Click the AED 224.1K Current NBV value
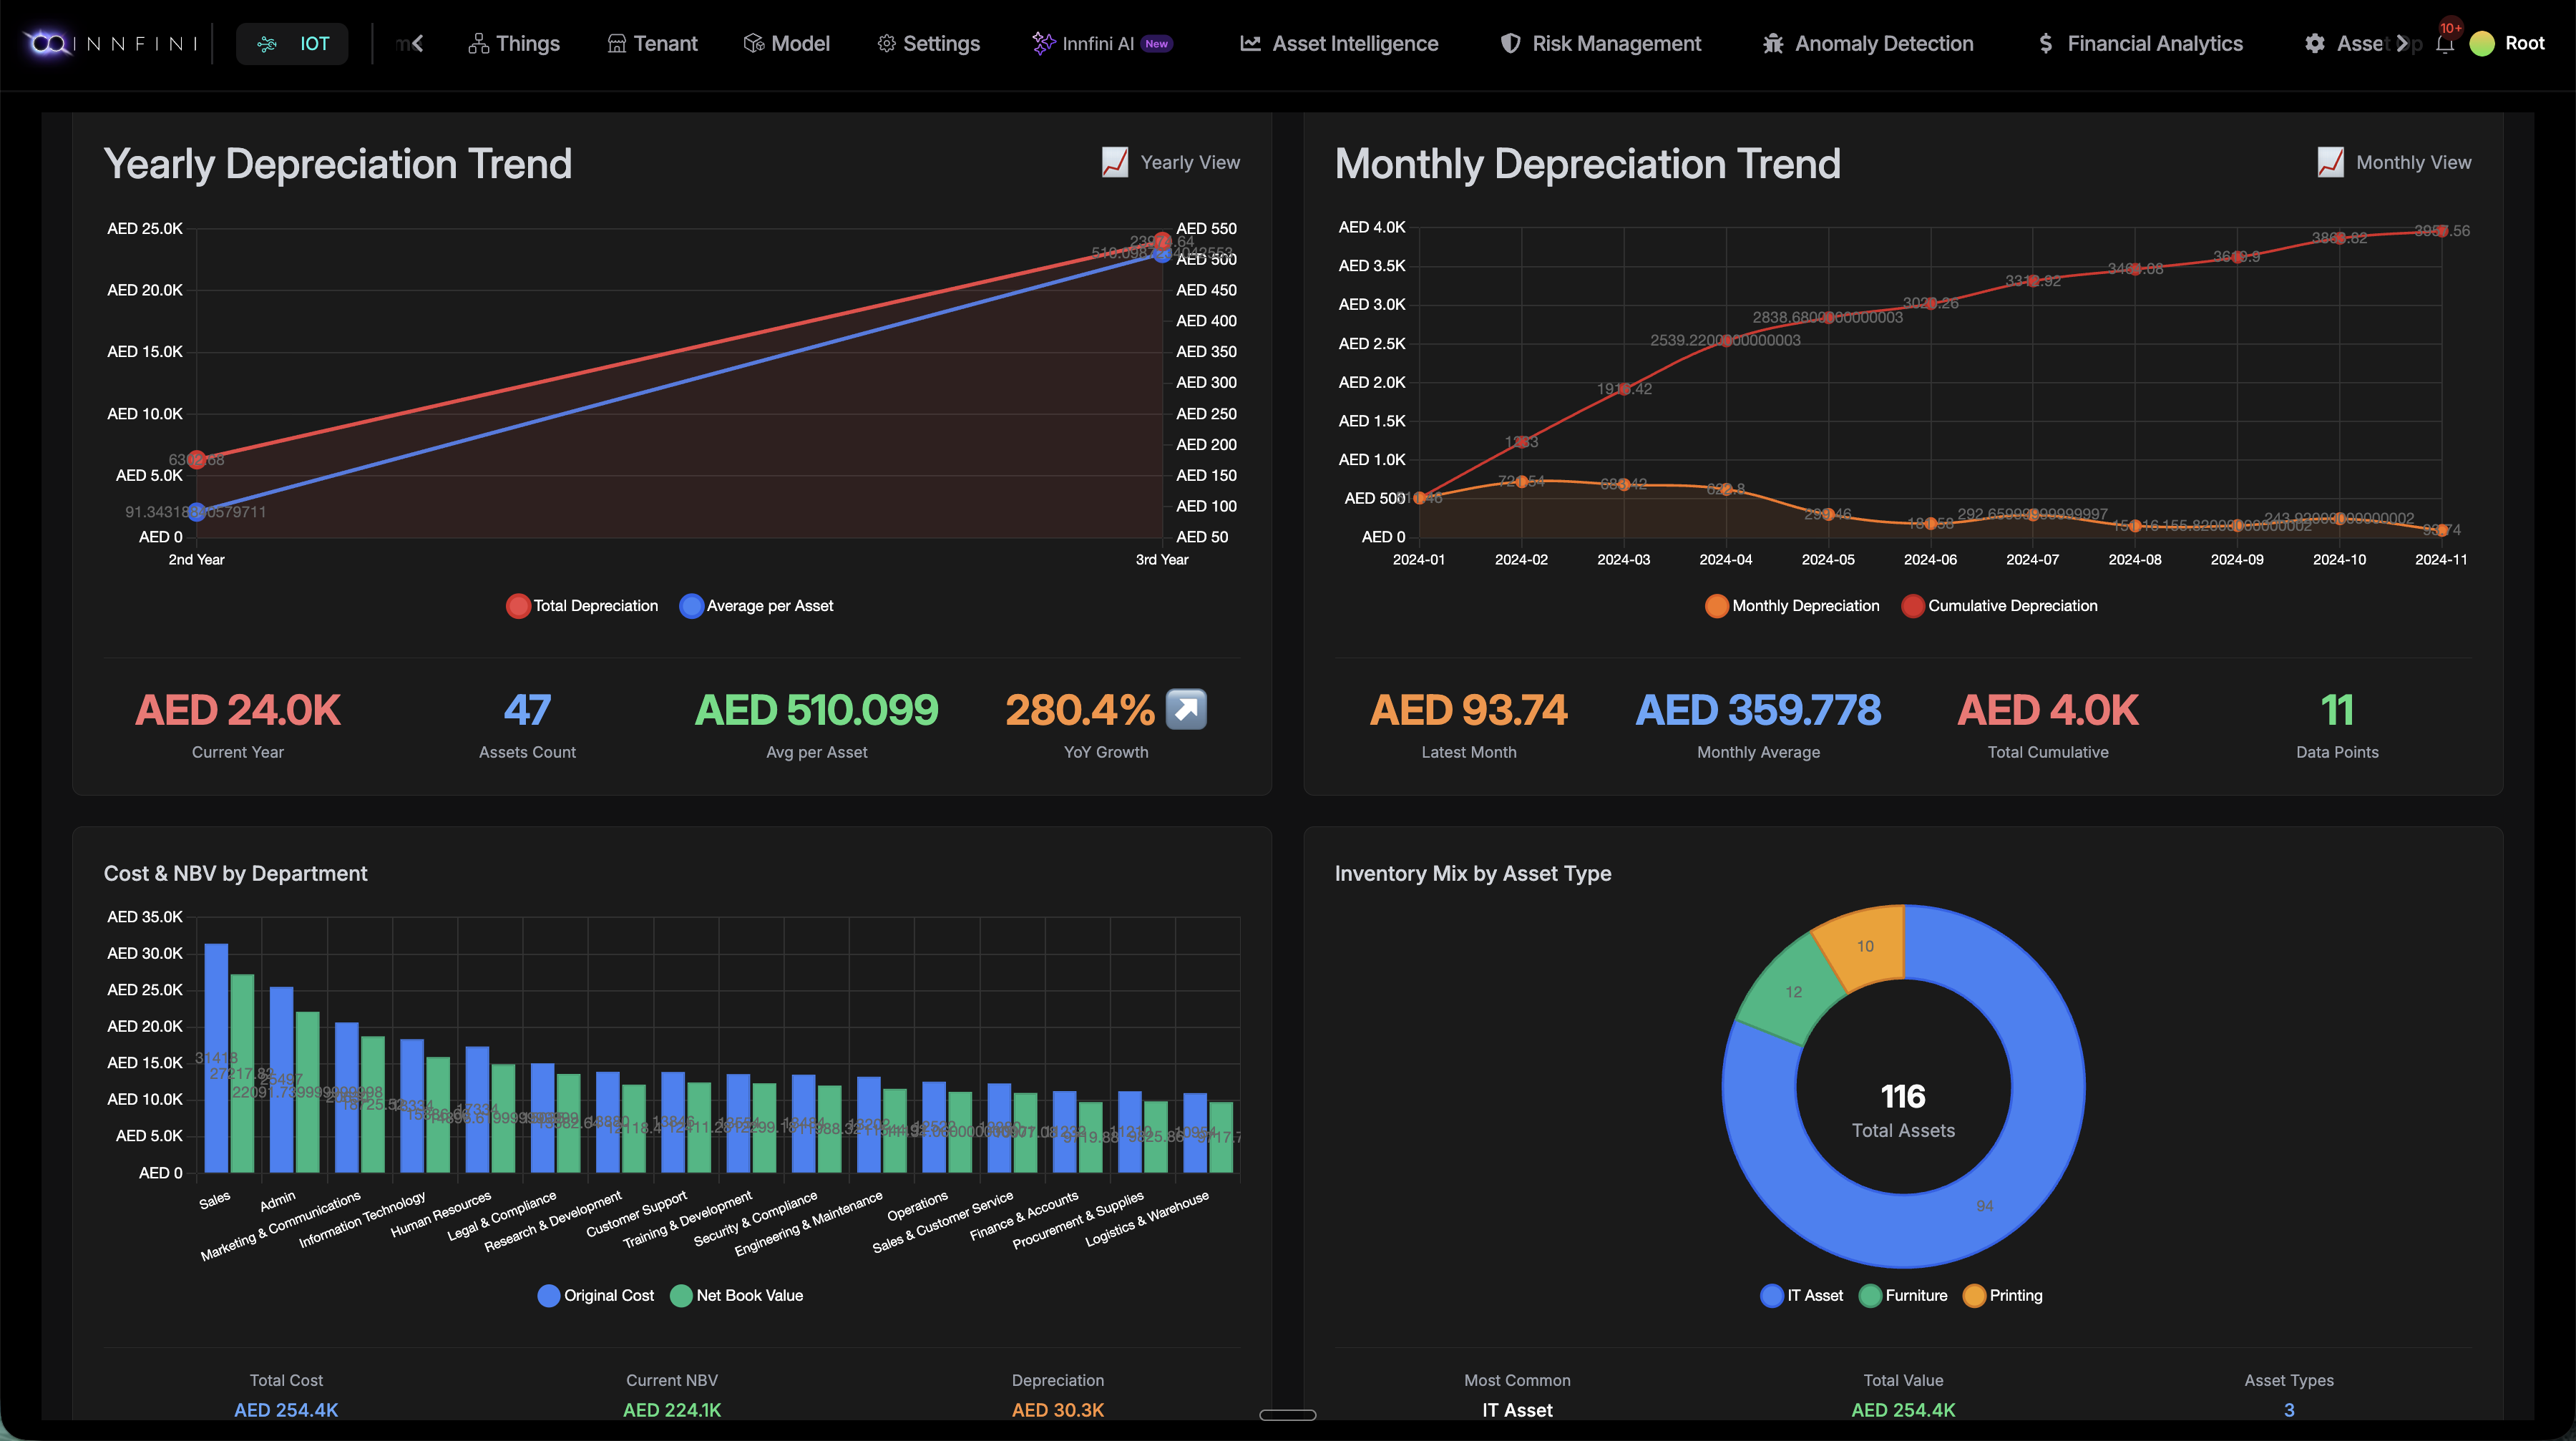2576x1441 pixels. [x=672, y=1410]
